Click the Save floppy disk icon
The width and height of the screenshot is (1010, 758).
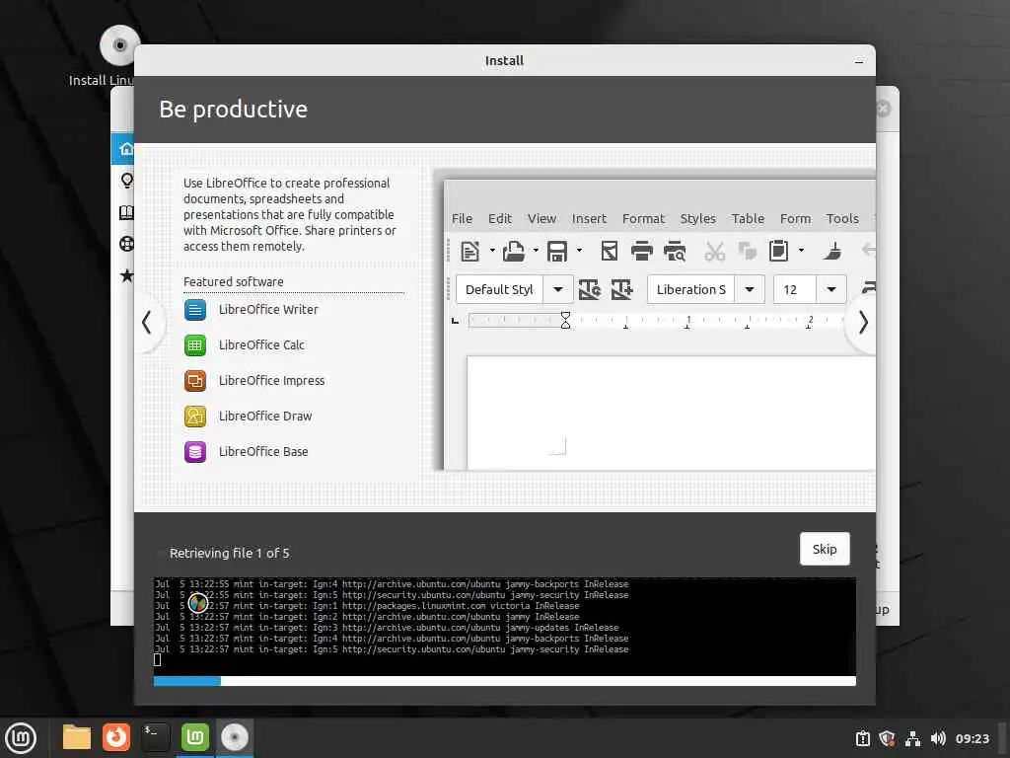557,251
